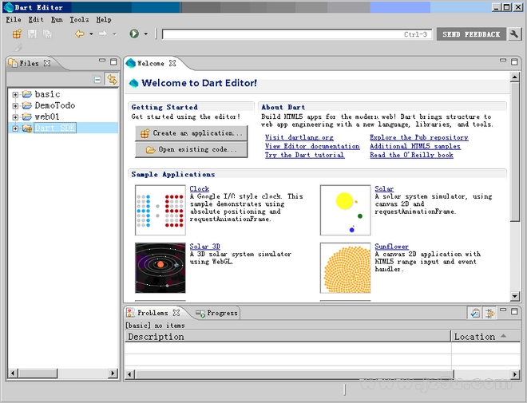Click the Solar 3D sample thumbnail
Viewport: 527px width, 403px height.
click(x=160, y=268)
